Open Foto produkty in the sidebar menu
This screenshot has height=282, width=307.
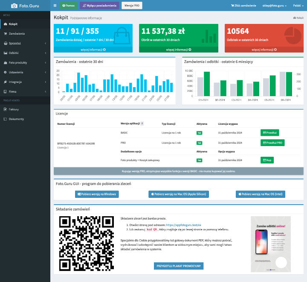tap(25, 63)
